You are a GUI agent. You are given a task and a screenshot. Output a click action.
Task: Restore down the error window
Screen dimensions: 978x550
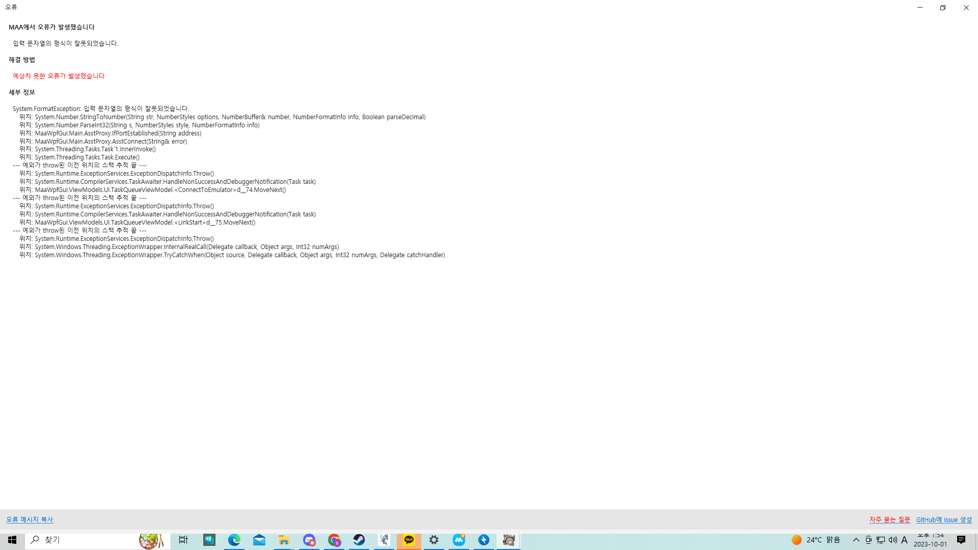[x=943, y=8]
